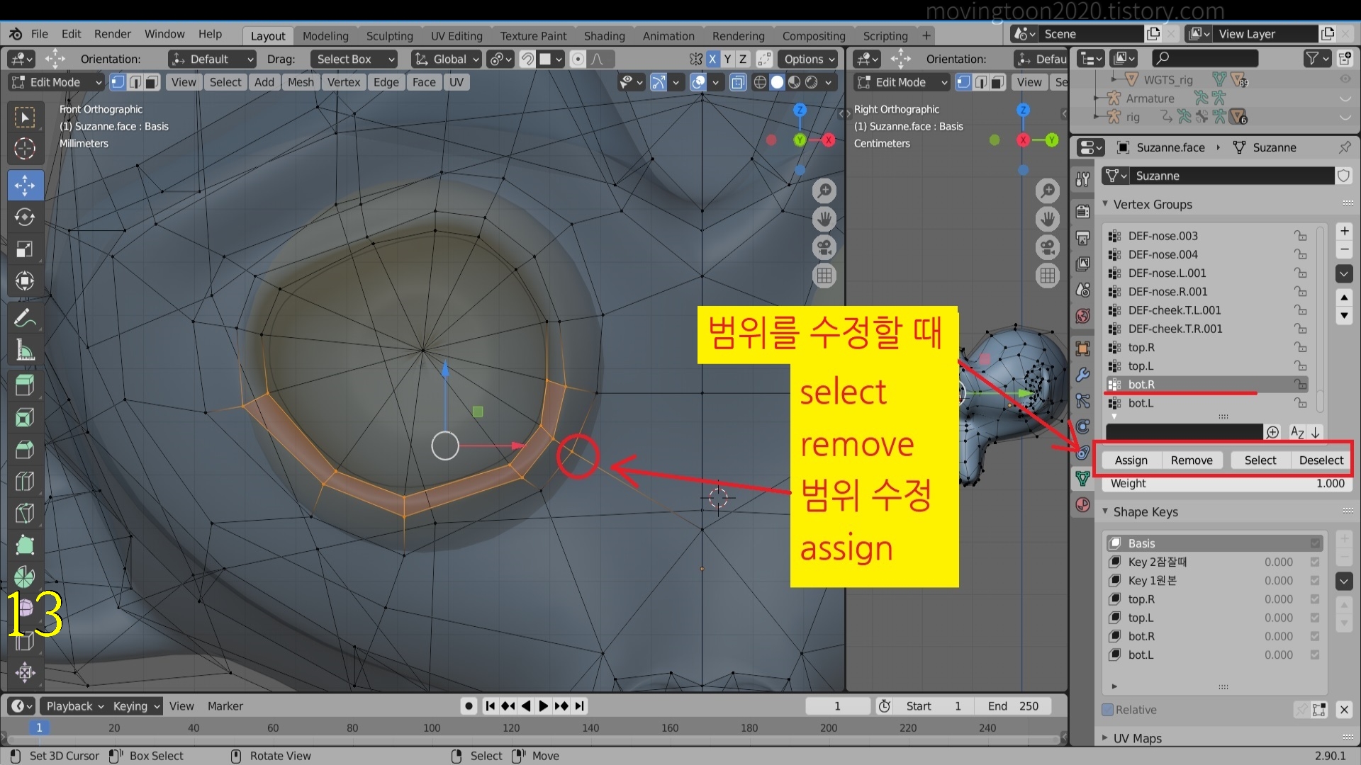Switch to the Sculpting workspace tab
The width and height of the screenshot is (1361, 765).
point(389,36)
